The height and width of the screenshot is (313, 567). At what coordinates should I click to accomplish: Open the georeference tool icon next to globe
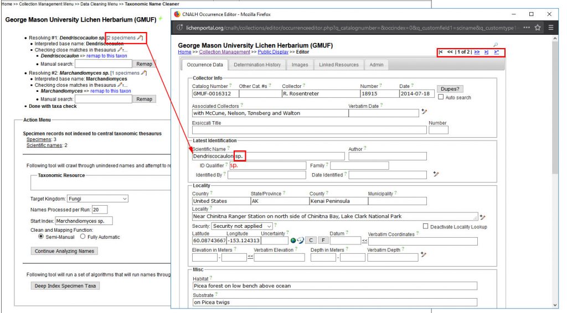(x=301, y=241)
